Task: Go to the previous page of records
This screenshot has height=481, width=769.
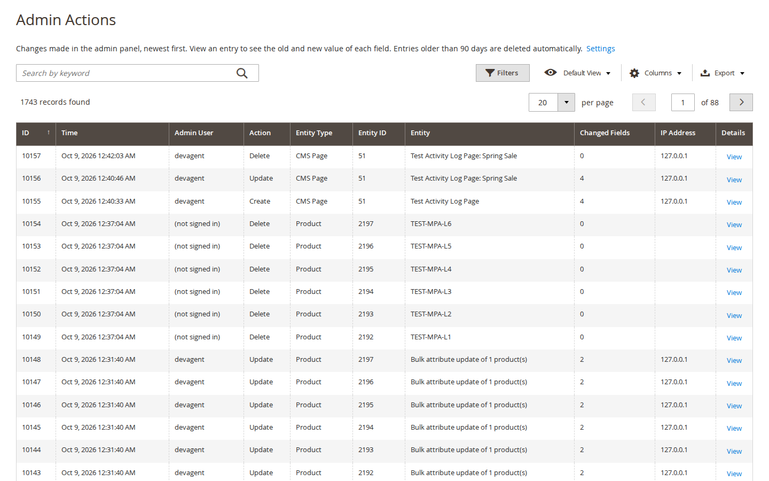Action: click(644, 103)
